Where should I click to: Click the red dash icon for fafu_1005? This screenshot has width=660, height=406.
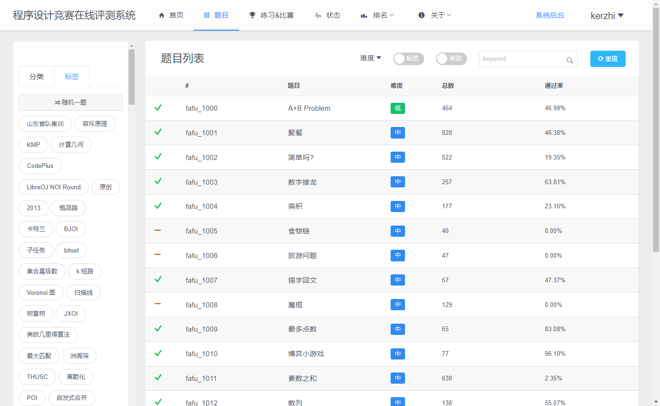coord(158,231)
